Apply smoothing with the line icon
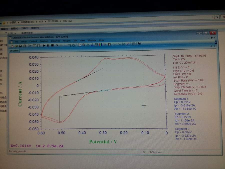225x169 pixels. coord(115,44)
